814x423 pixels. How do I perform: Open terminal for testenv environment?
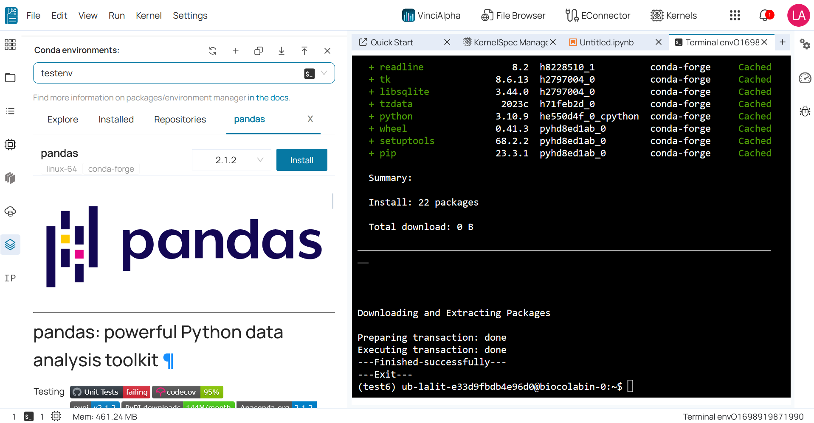pos(310,74)
